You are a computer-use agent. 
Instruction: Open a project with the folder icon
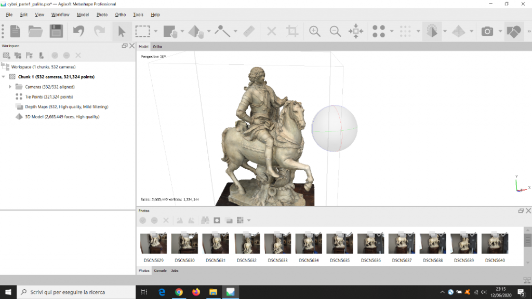pyautogui.click(x=35, y=31)
